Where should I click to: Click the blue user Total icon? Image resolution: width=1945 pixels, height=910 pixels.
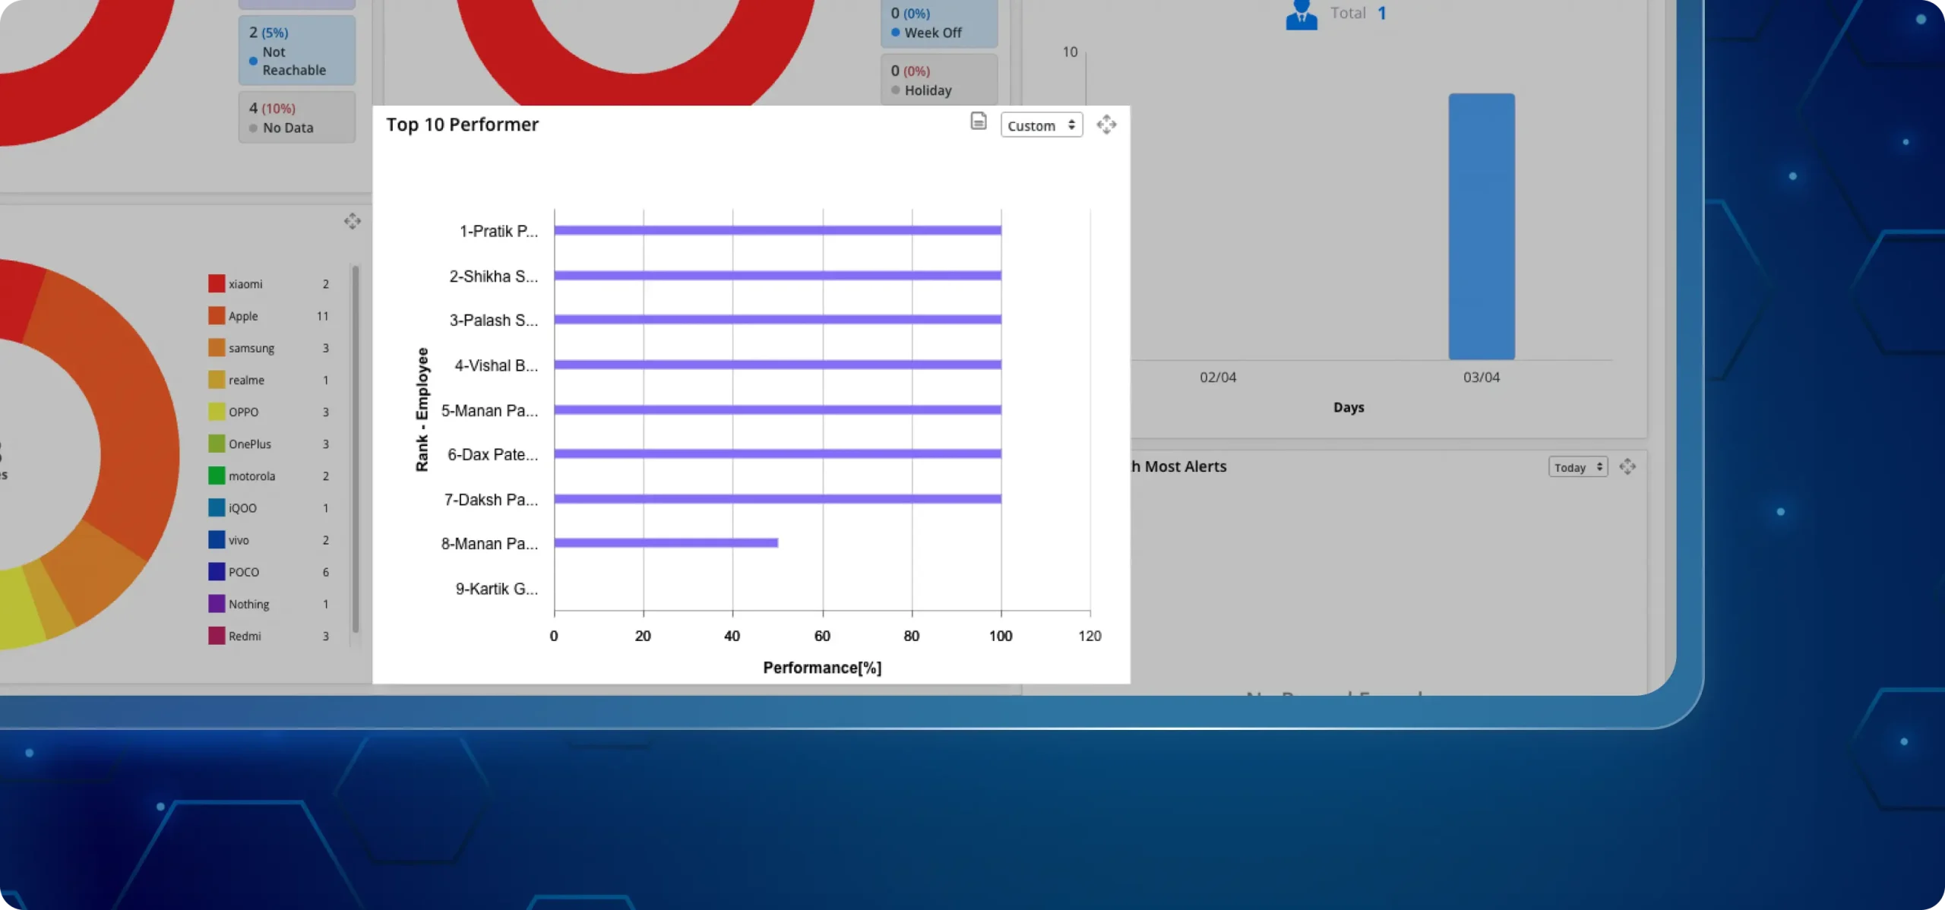(x=1301, y=14)
